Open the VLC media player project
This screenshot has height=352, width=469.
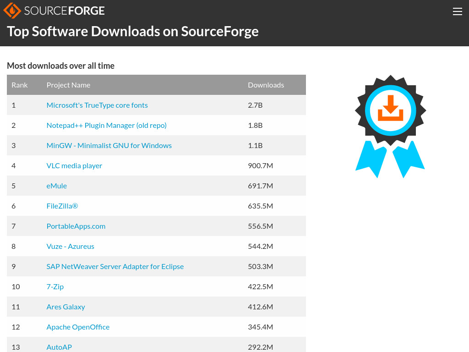click(x=74, y=165)
